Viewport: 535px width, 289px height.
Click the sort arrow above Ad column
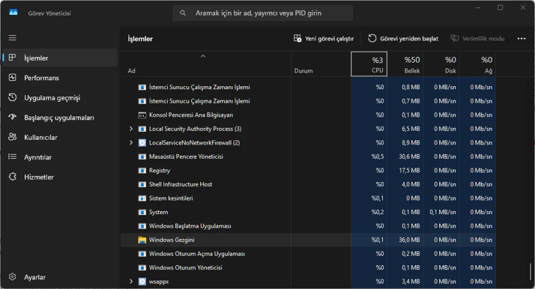pos(203,56)
